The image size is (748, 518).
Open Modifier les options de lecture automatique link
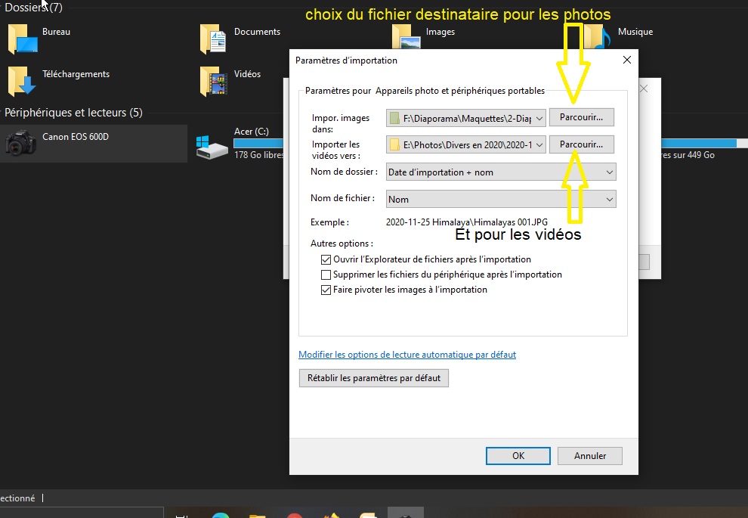407,355
